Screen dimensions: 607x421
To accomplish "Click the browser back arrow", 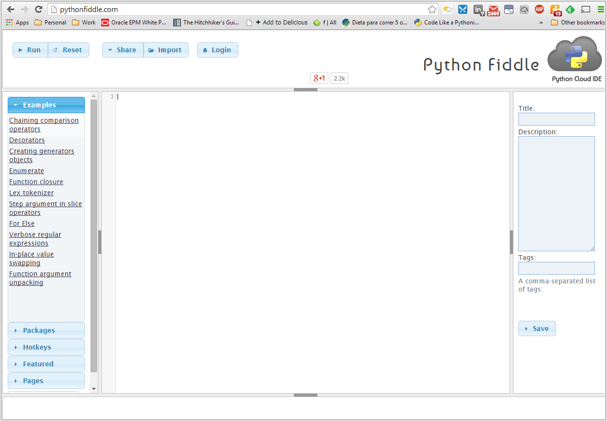I will coord(11,9).
